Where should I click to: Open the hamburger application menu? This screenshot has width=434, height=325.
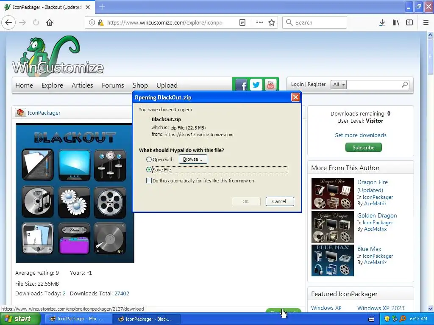[x=426, y=22]
